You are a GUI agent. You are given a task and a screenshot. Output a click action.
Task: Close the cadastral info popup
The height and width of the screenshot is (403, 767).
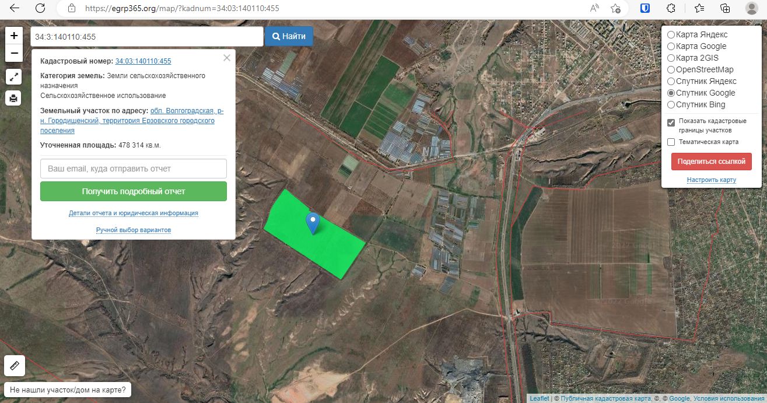[x=227, y=58]
